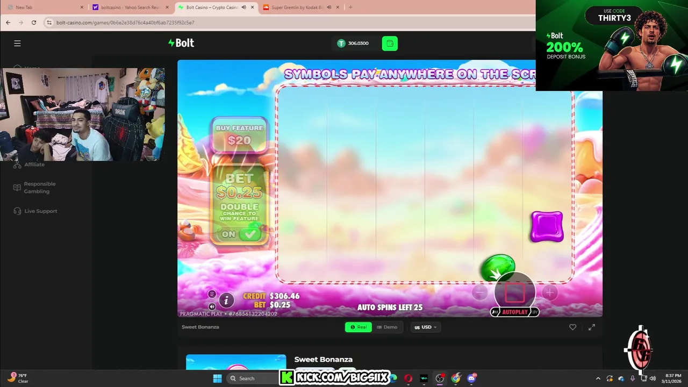
Task: Click the Tether balance 306.0300
Action: [353, 43]
